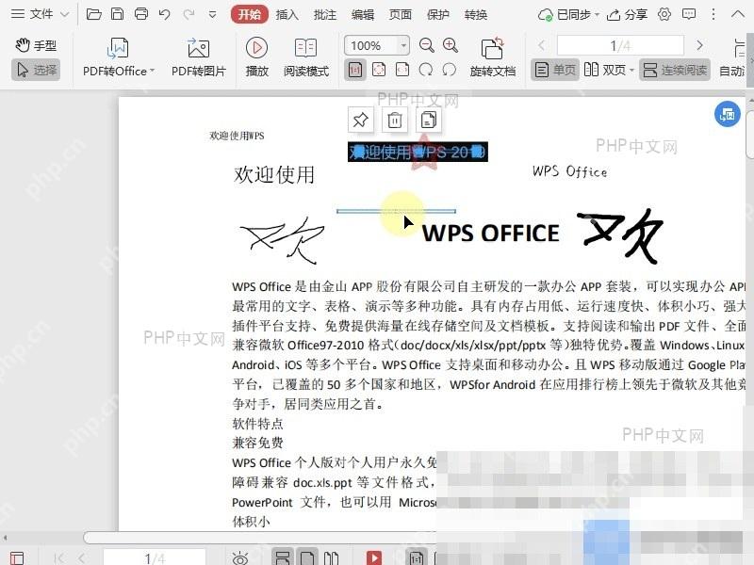754x565 pixels.
Task: Copy the annotation with copy icon
Action: click(429, 120)
